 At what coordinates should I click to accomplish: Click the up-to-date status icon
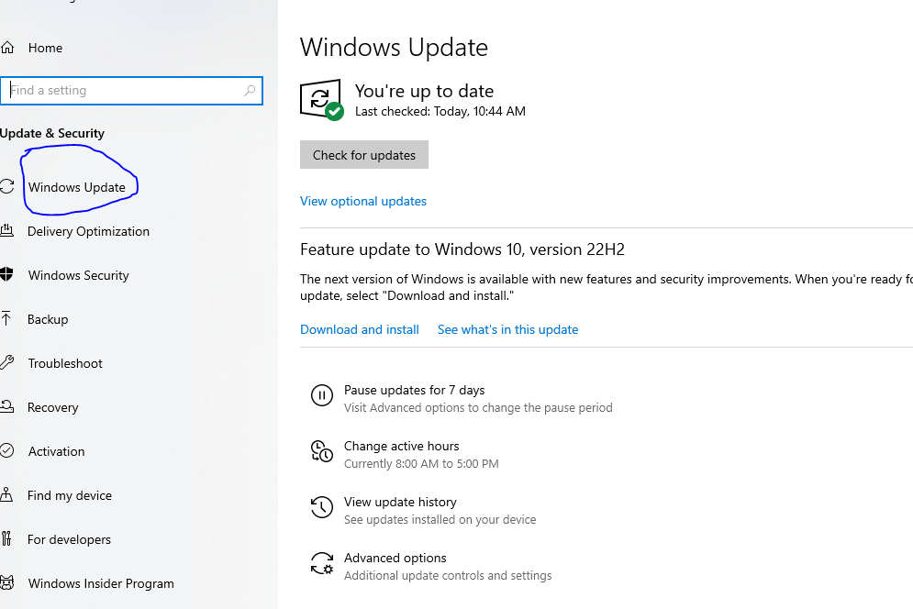point(321,100)
